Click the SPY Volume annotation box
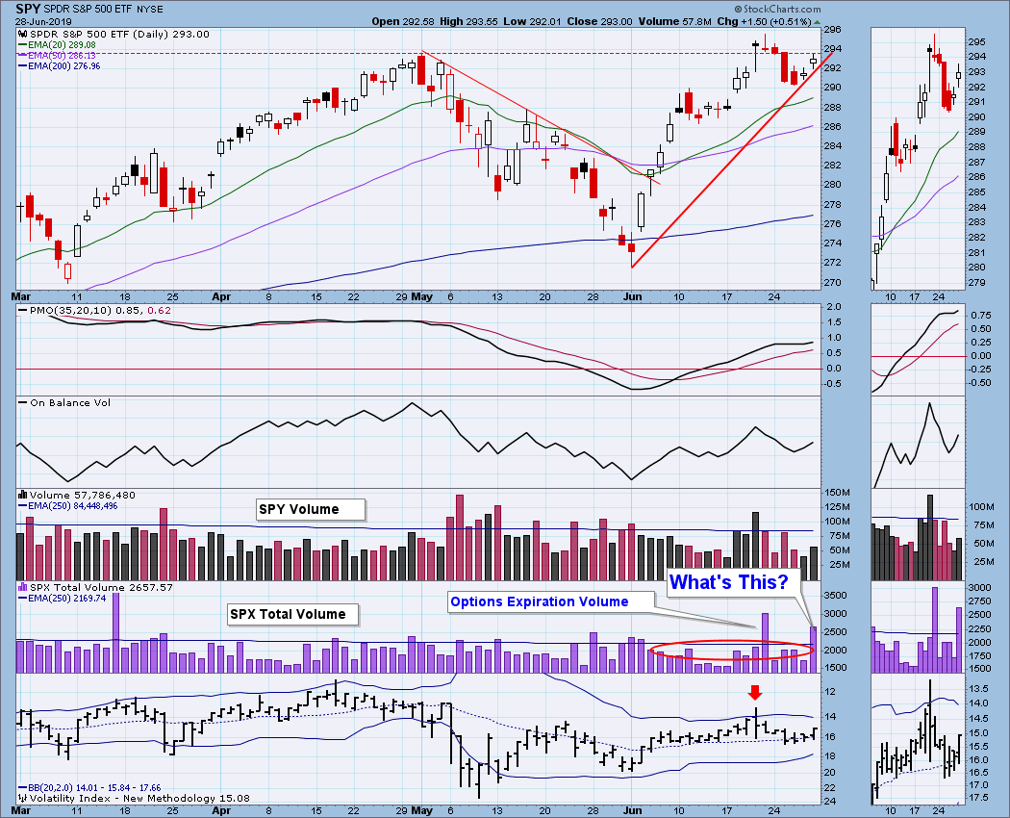This screenshot has width=1010, height=818. (311, 509)
